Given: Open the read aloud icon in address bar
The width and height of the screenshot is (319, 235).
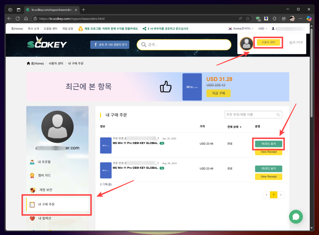Looking at the screenshot, I should tap(241, 18).
